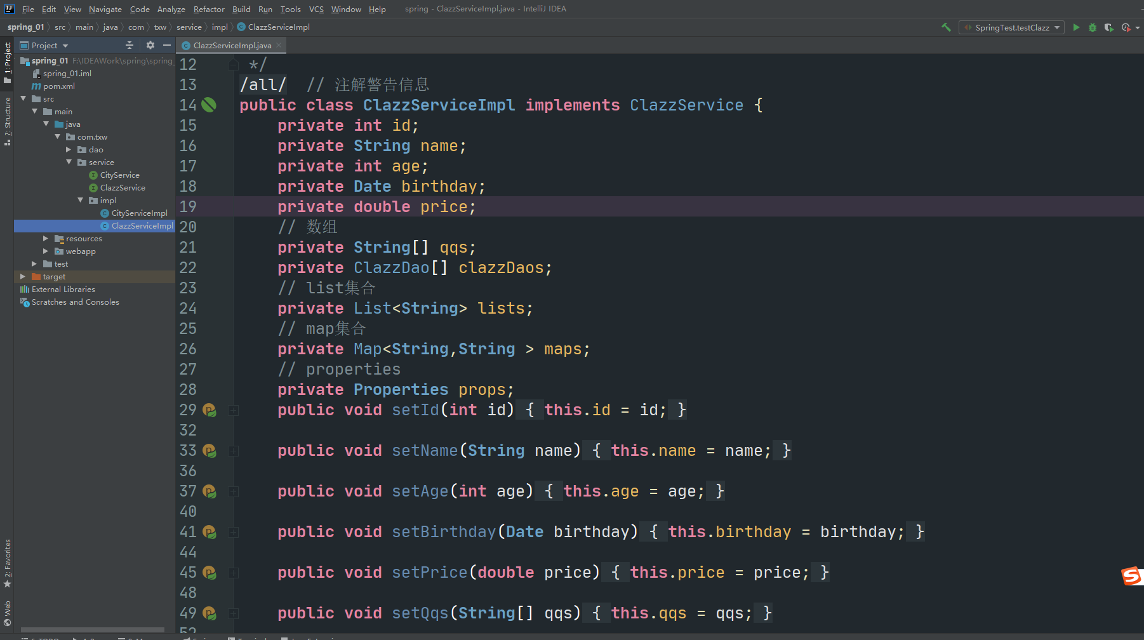Expand the target folder node

click(x=23, y=276)
